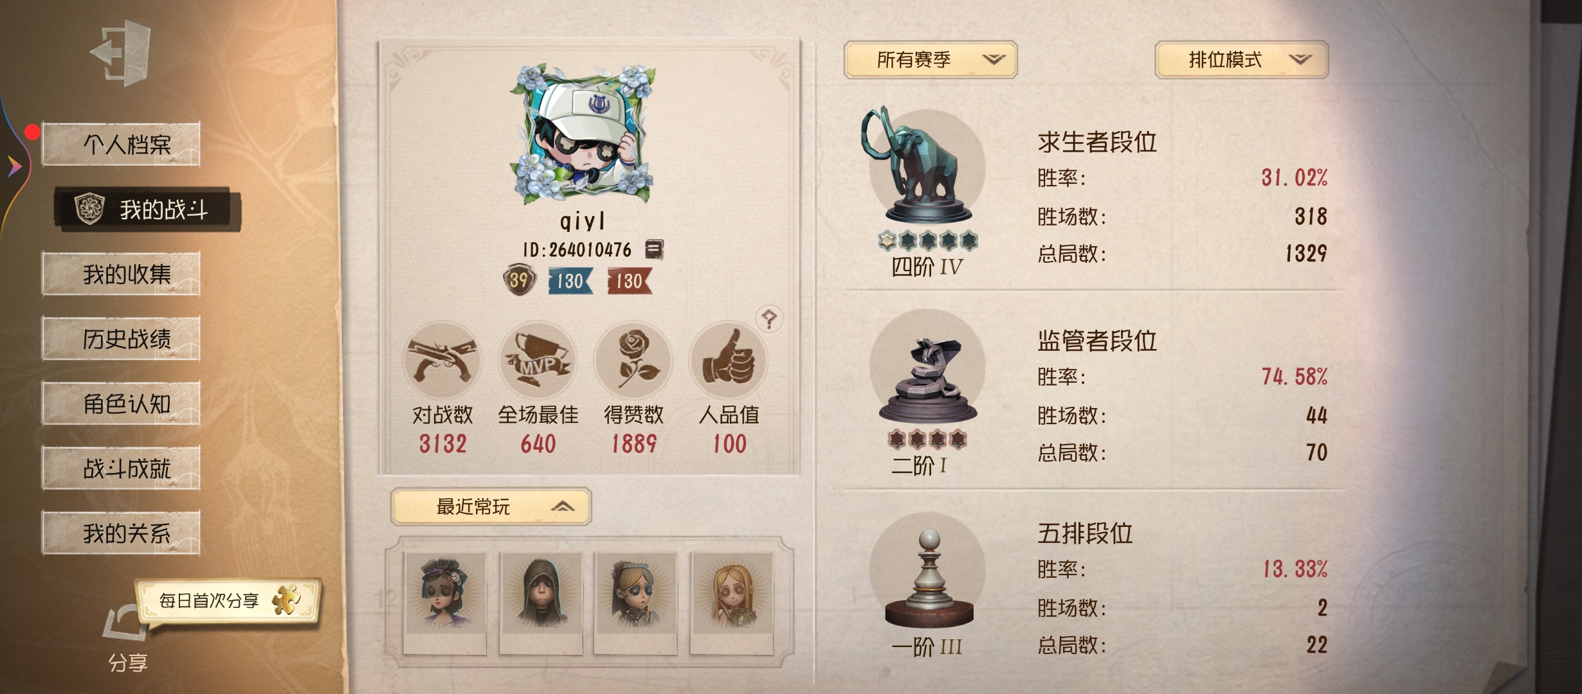Collapse the 最近常玩 dropdown
Image resolution: width=1582 pixels, height=694 pixels.
tap(491, 506)
